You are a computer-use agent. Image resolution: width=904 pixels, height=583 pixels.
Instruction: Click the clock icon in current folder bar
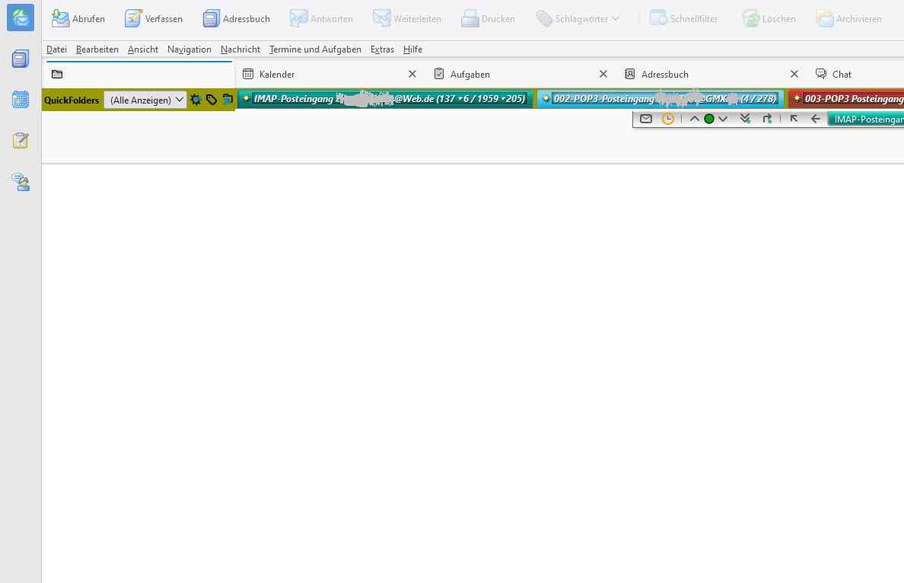point(667,119)
